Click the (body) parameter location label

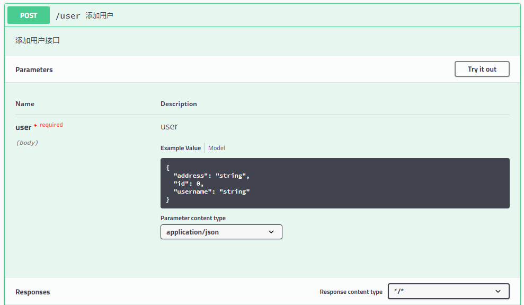27,143
